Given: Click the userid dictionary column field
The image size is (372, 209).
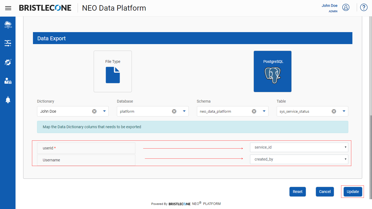Looking at the screenshot, I should 86,148.
